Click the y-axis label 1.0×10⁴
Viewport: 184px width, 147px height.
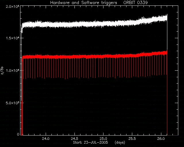[x=13, y=70]
